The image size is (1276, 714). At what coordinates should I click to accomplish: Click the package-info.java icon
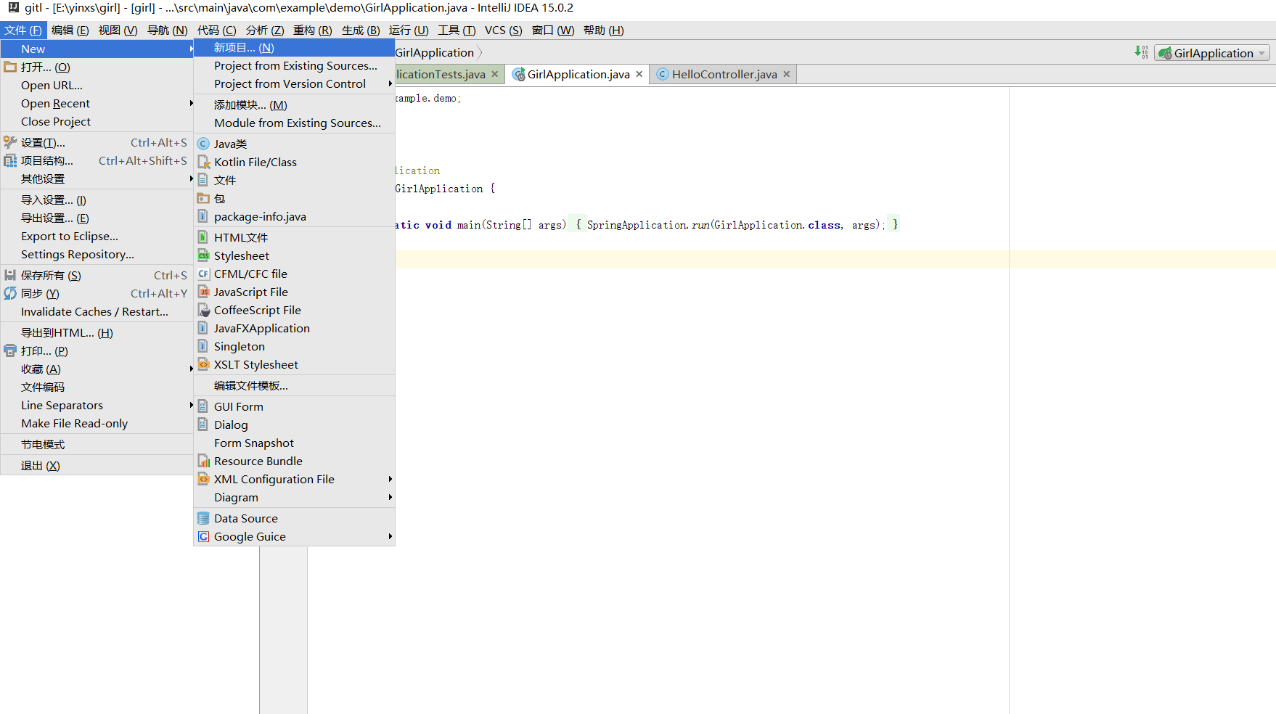click(203, 216)
